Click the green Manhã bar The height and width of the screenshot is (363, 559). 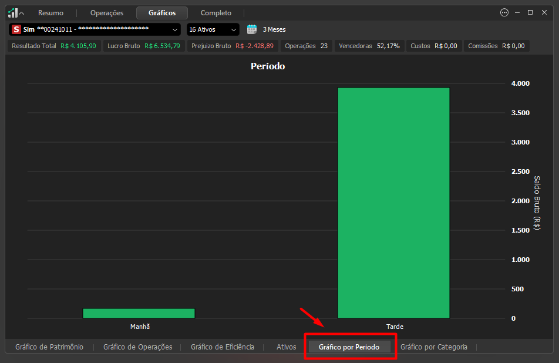[139, 313]
